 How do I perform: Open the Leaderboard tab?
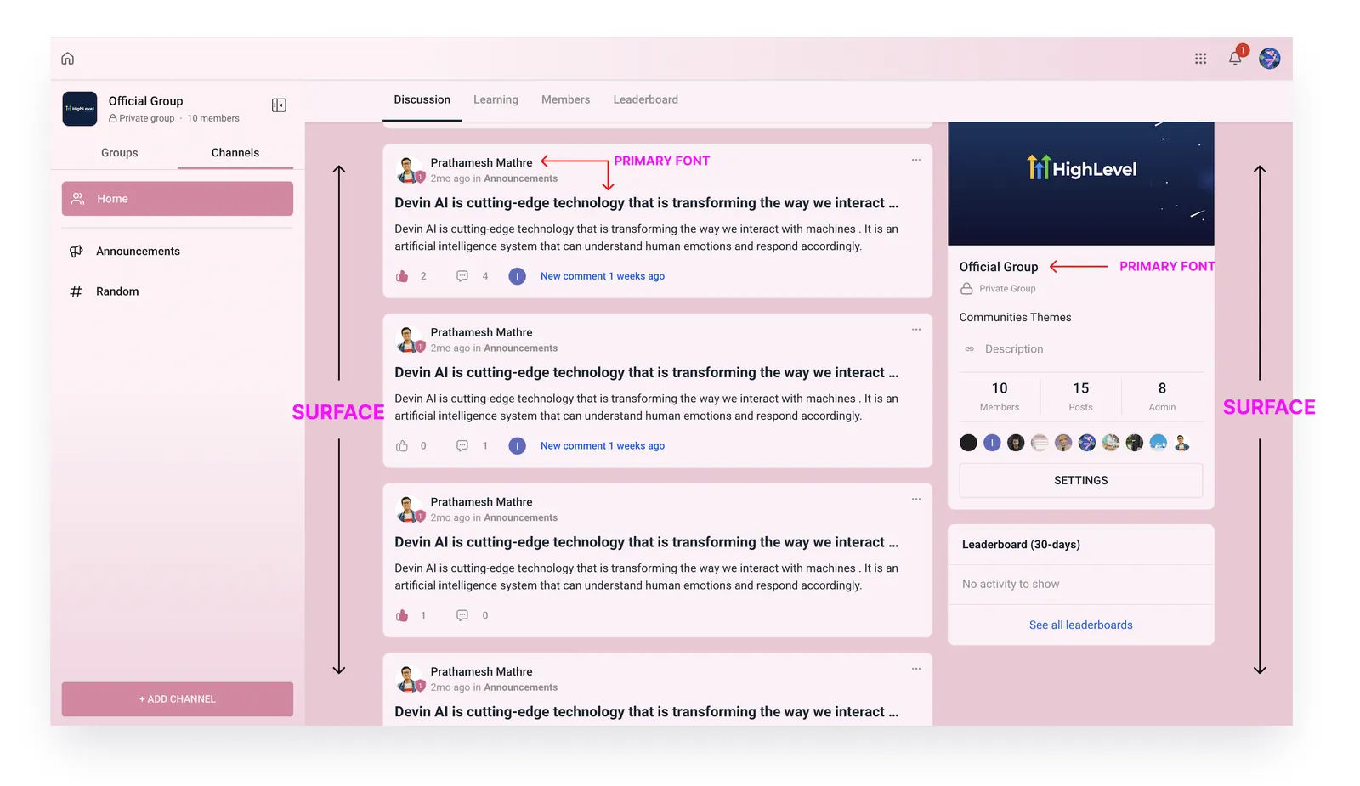[x=646, y=99]
